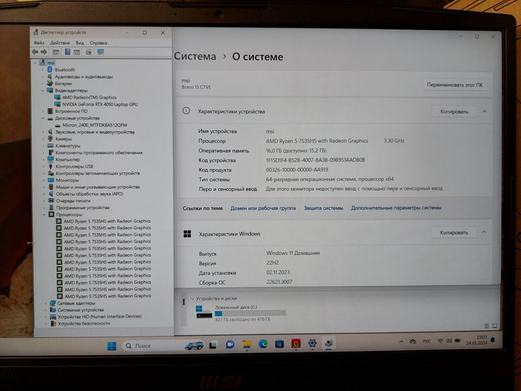Select the Bluetooth category icon
The height and width of the screenshot is (391, 521).
click(50, 69)
